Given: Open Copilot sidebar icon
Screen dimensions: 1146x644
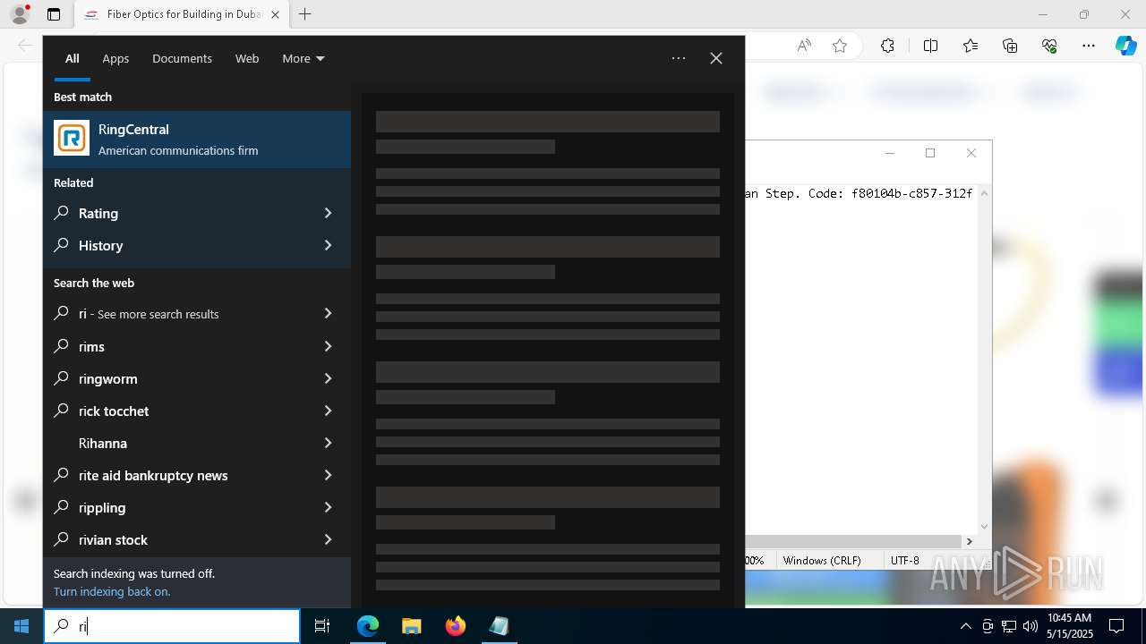Looking at the screenshot, I should coord(1125,46).
